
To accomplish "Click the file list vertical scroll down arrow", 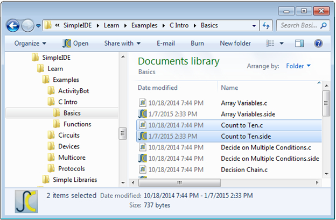I will [x=326, y=174].
